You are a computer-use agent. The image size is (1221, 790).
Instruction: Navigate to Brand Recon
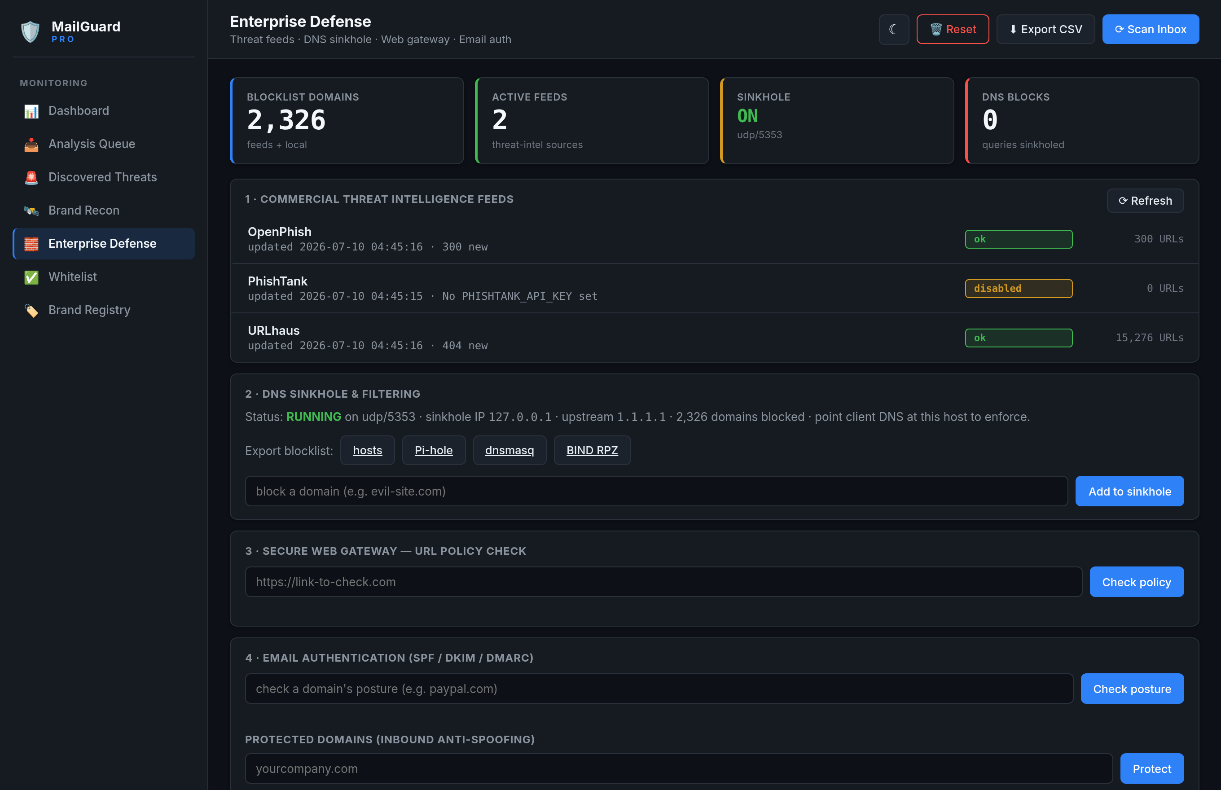[104, 211]
